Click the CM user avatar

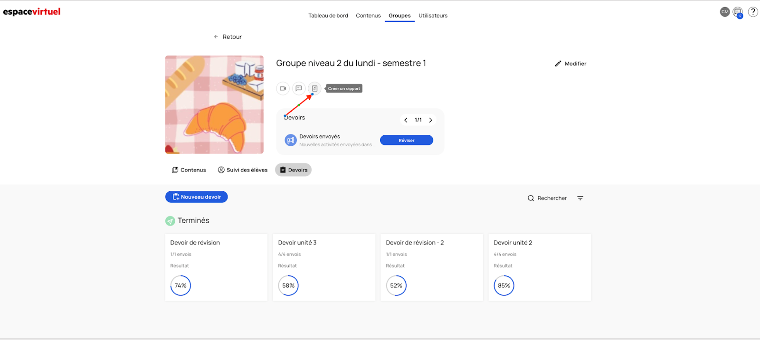pos(725,12)
